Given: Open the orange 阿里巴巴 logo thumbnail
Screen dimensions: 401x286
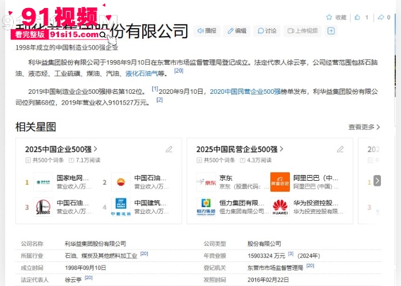Looking at the screenshot, I should 280,182.
